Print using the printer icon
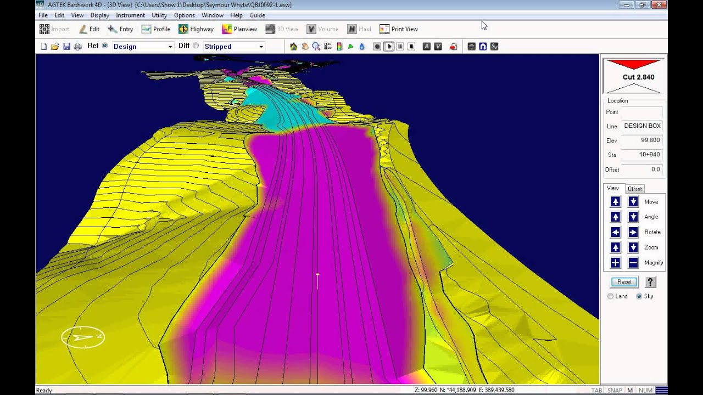 point(78,47)
